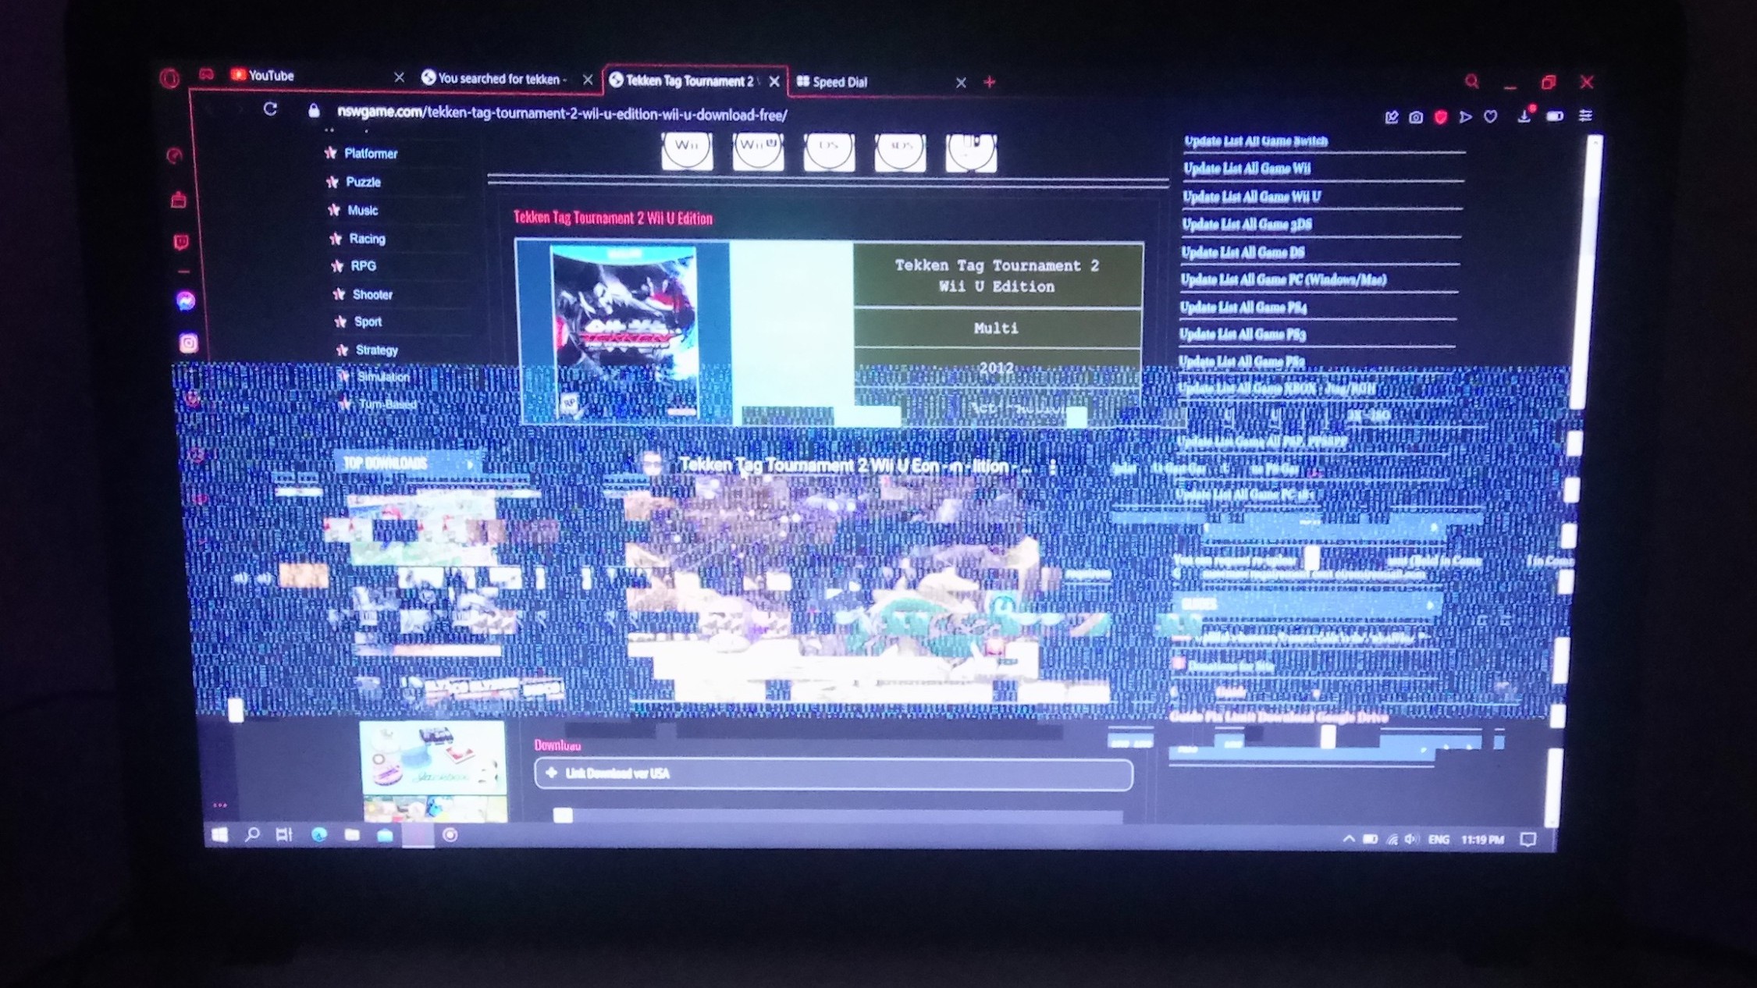This screenshot has width=1757, height=988.
Task: Open the downloads icon in toolbar
Action: (1524, 117)
